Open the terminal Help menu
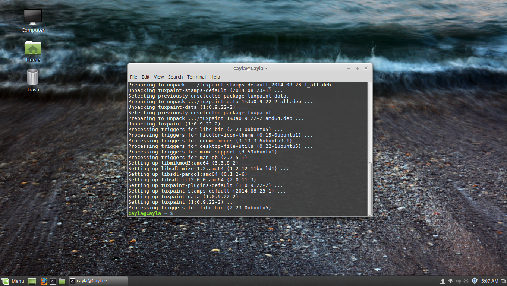 (x=215, y=77)
